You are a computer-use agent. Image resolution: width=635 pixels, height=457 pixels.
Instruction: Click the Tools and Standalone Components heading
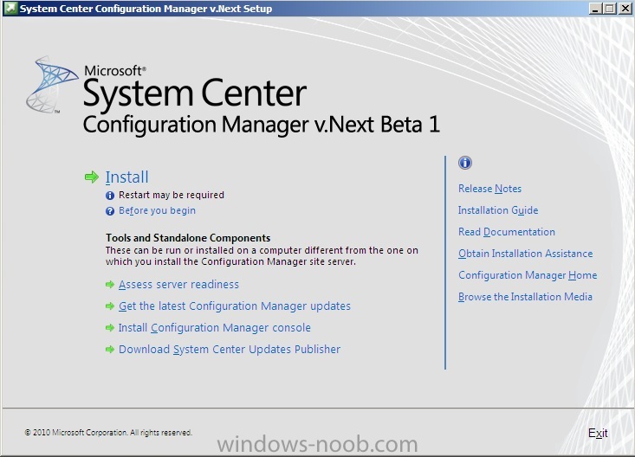(x=188, y=238)
